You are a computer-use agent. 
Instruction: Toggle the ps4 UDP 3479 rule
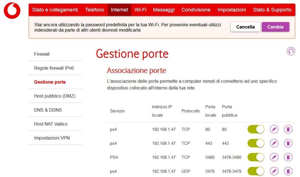pyautogui.click(x=255, y=171)
